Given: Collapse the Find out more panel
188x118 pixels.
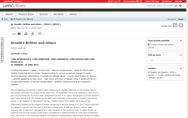Looking at the screenshot, I should point(181,55).
